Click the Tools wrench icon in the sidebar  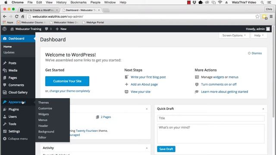pos(5,124)
